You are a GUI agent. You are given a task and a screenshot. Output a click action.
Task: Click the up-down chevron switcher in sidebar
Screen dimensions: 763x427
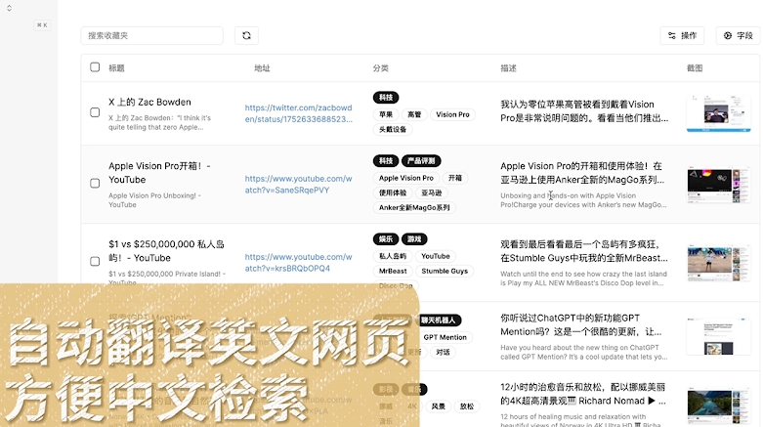(x=9, y=8)
